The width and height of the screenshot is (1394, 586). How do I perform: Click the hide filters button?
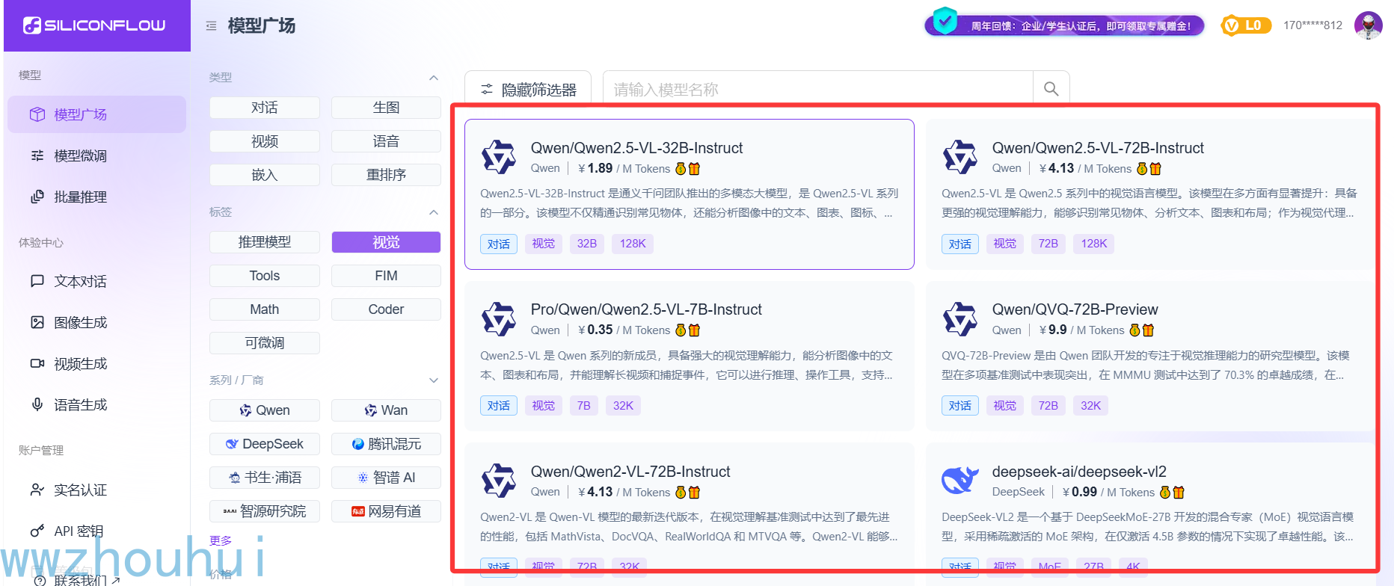pos(528,90)
